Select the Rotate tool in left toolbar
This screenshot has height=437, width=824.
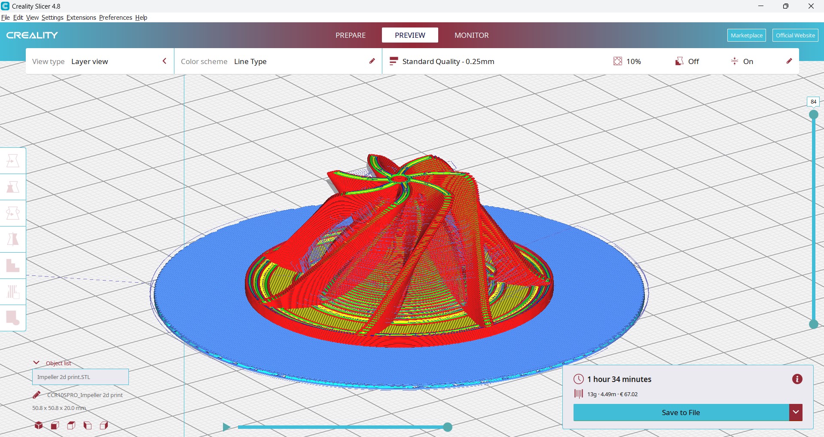click(x=13, y=213)
